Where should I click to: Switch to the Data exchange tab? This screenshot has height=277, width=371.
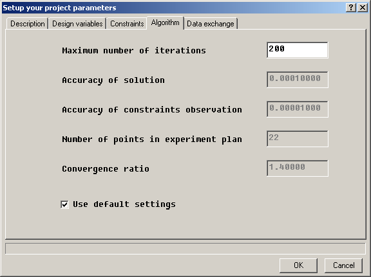(211, 24)
